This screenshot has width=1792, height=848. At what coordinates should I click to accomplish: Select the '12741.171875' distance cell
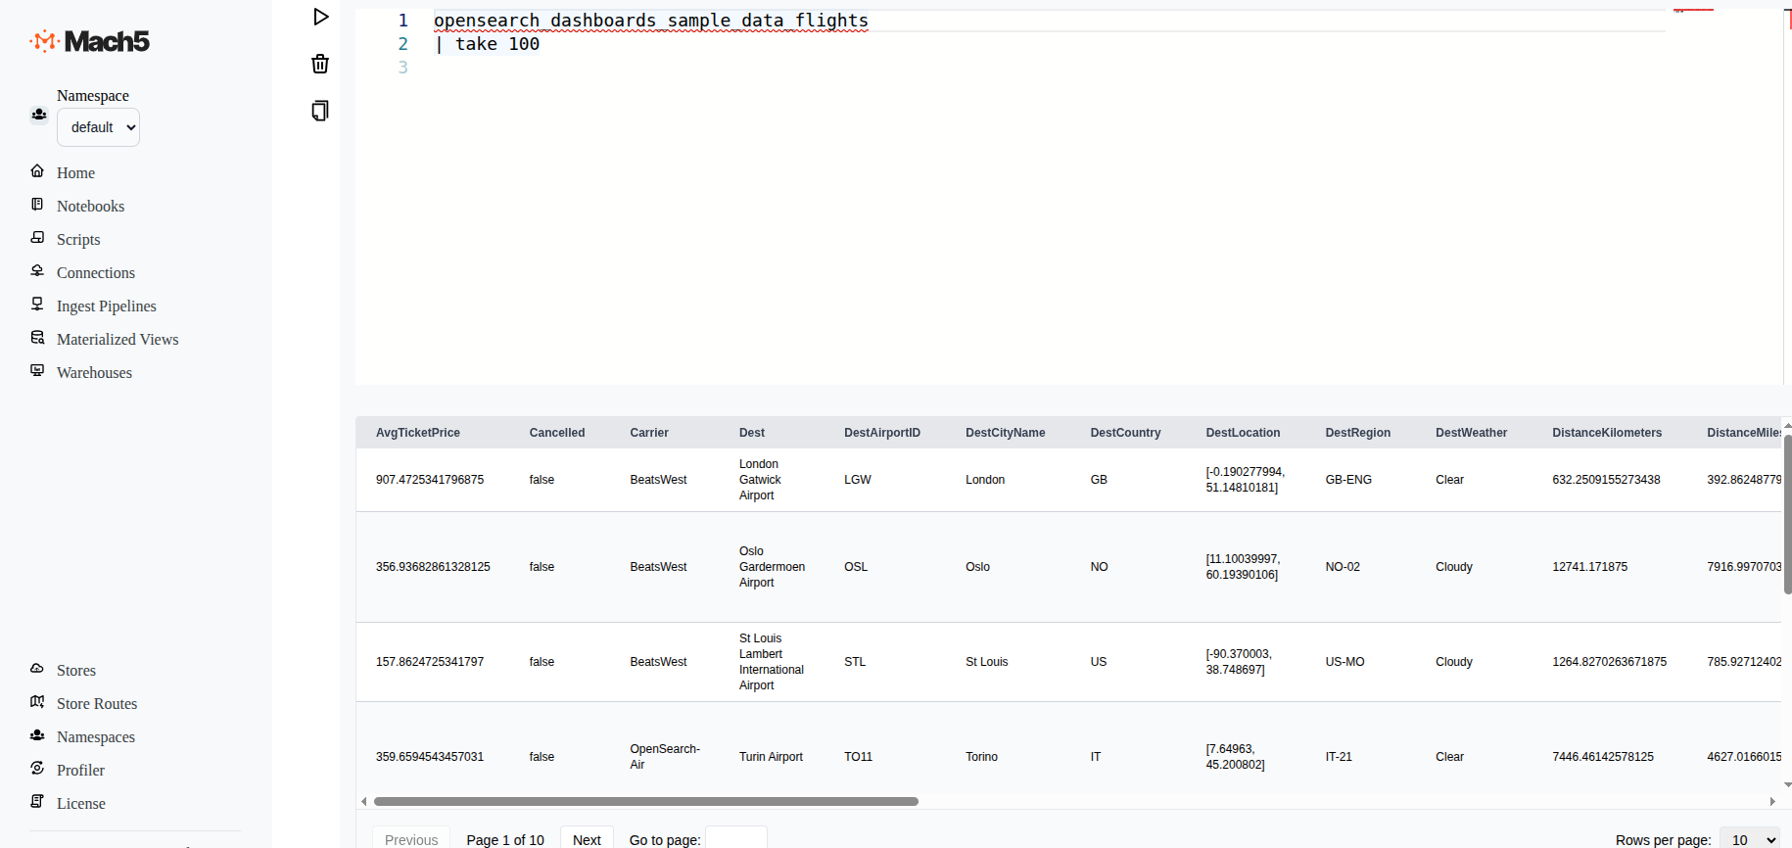tap(1590, 567)
